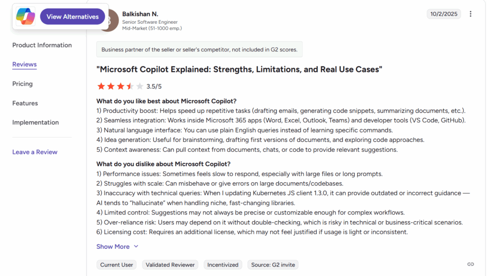Screen dimensions: 487x276
Task: Click the Source: G2 invite tag
Action: click(273, 265)
